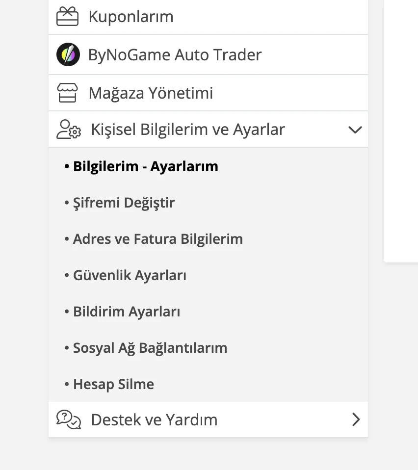The width and height of the screenshot is (418, 470).
Task: Navigate to Bildirim Ayarları
Action: pos(127,312)
